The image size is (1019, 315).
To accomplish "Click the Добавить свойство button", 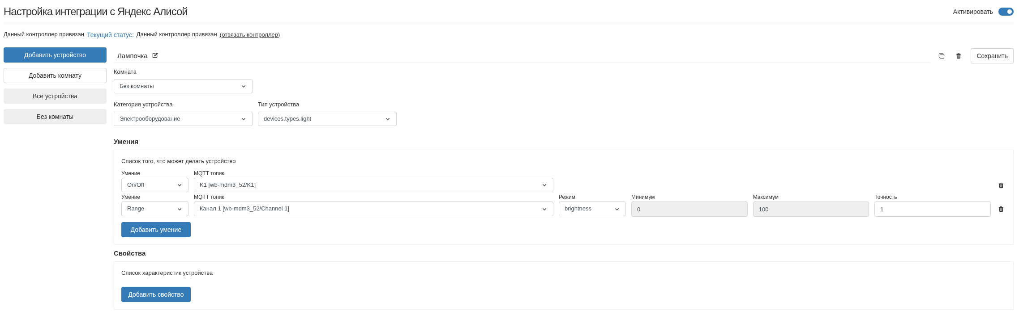I will 156,294.
